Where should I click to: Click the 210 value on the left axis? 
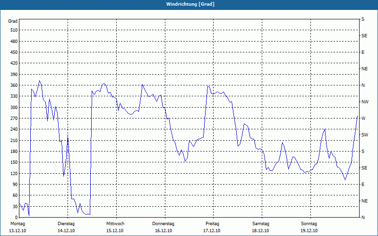[x=14, y=140]
